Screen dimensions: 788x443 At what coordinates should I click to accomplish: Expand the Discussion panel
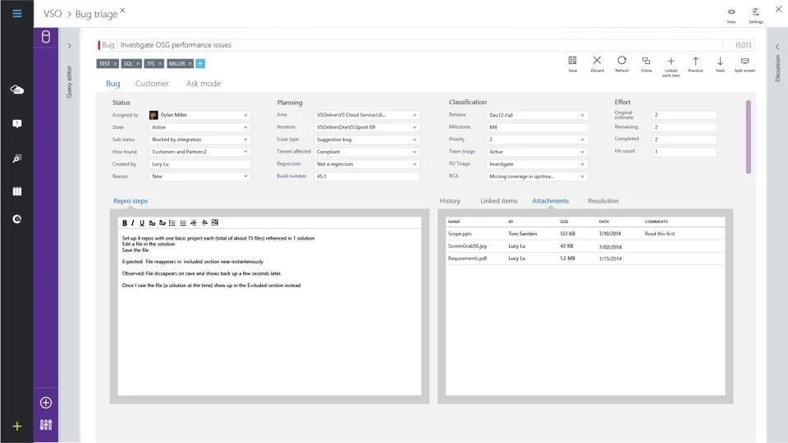(777, 47)
